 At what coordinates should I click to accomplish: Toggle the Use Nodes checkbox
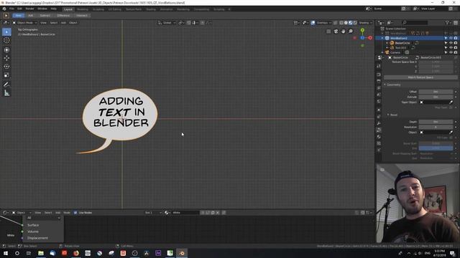tap(75, 213)
